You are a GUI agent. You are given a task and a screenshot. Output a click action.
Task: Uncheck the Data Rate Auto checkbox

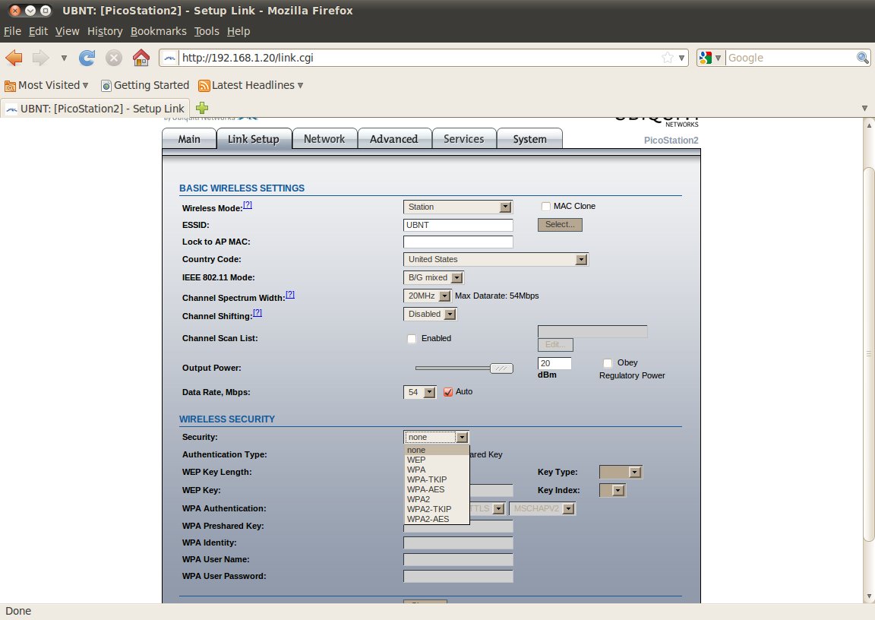pos(448,392)
